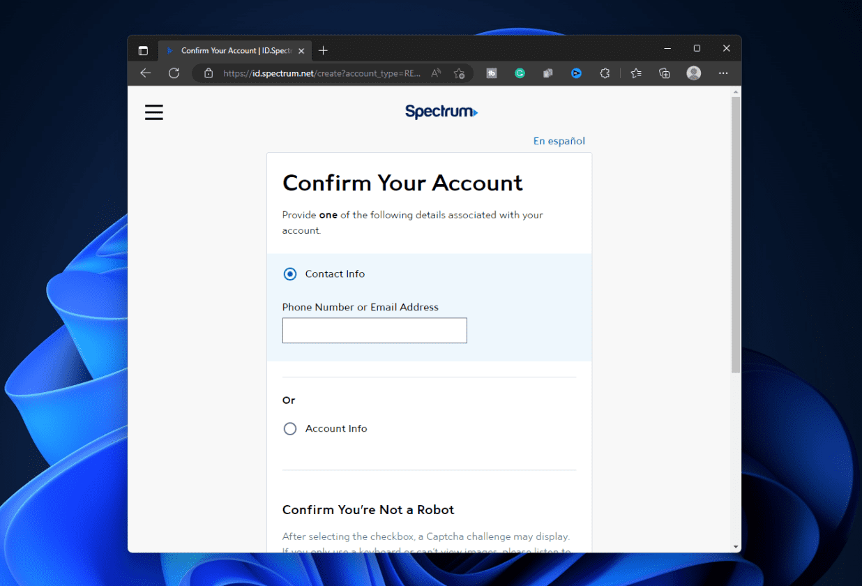Add this page to favorites
The width and height of the screenshot is (862, 586).
[x=459, y=73]
